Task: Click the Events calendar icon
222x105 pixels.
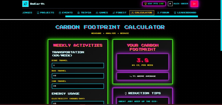Action: (60, 13)
